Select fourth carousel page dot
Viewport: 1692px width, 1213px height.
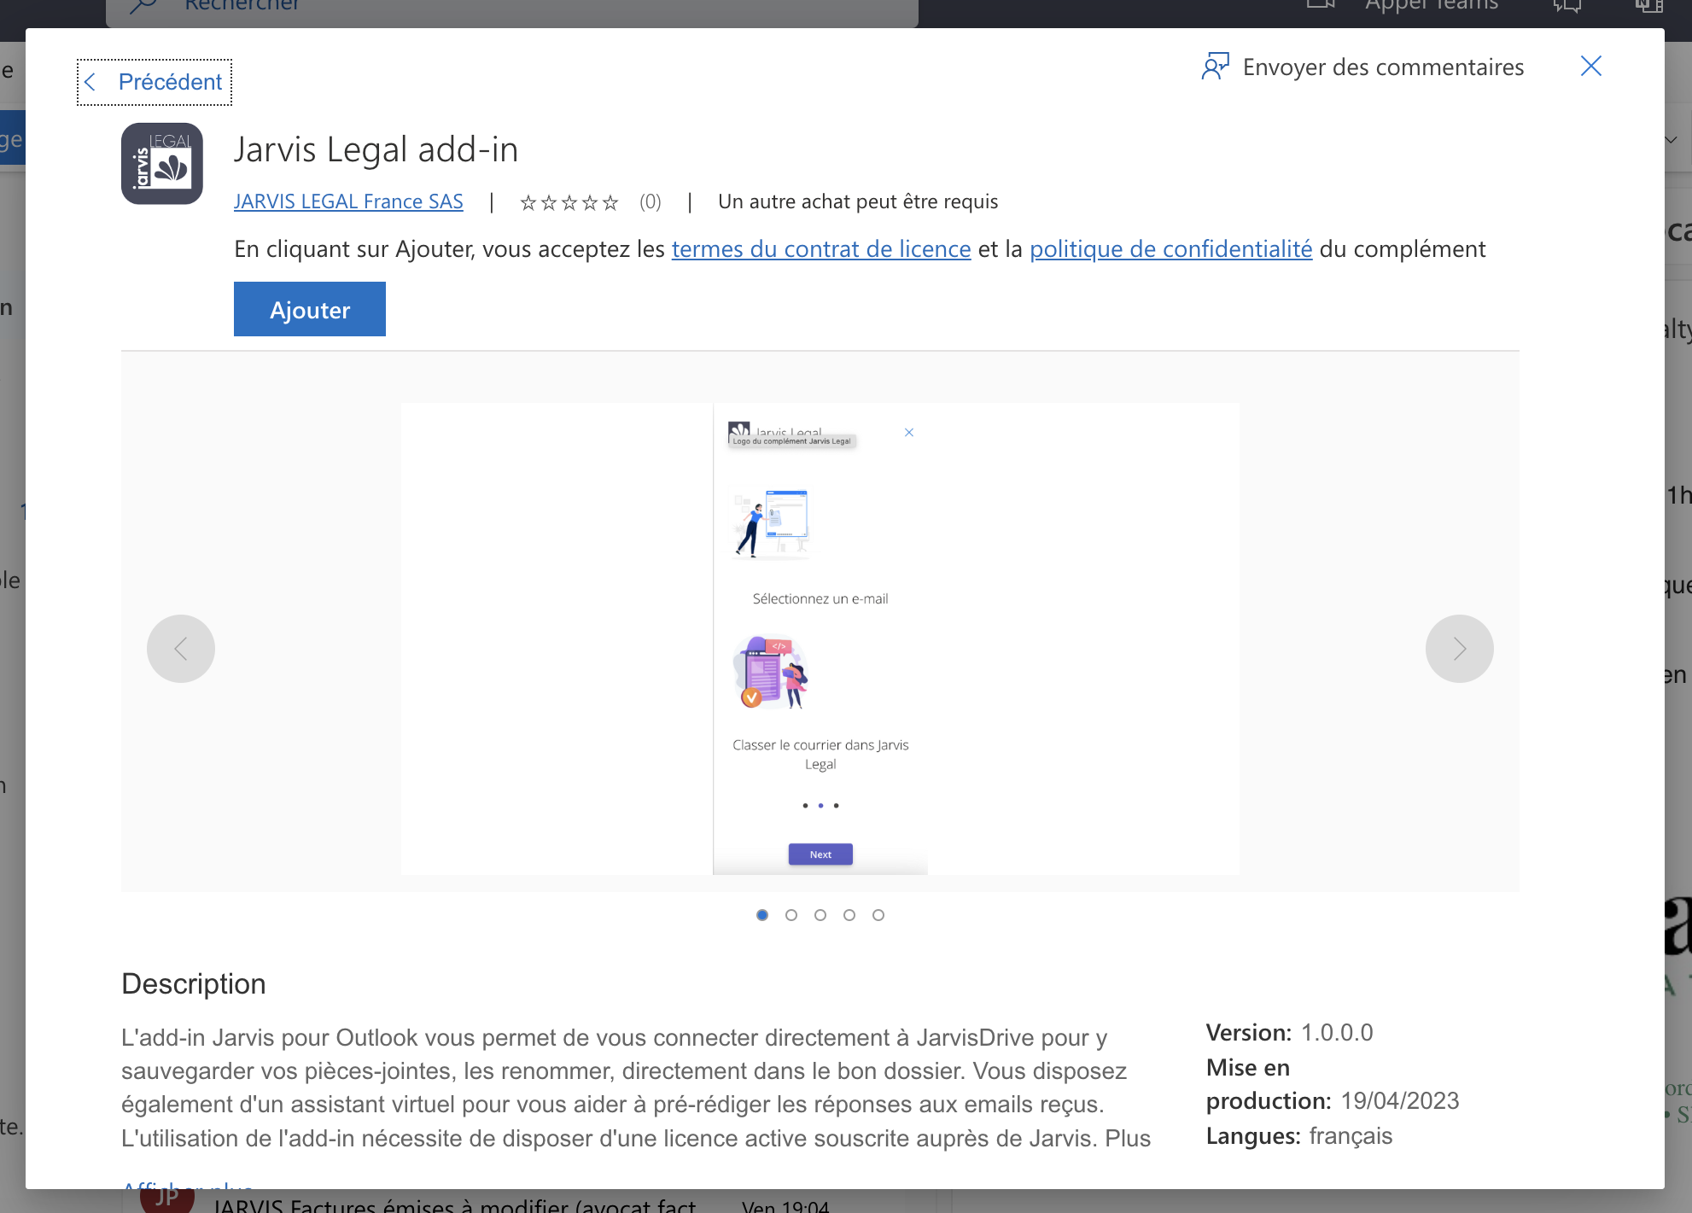click(849, 915)
